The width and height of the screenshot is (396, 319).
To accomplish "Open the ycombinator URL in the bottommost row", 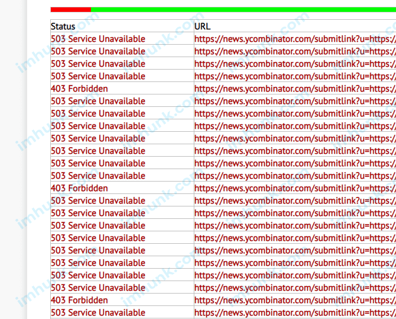I will pyautogui.click(x=295, y=313).
